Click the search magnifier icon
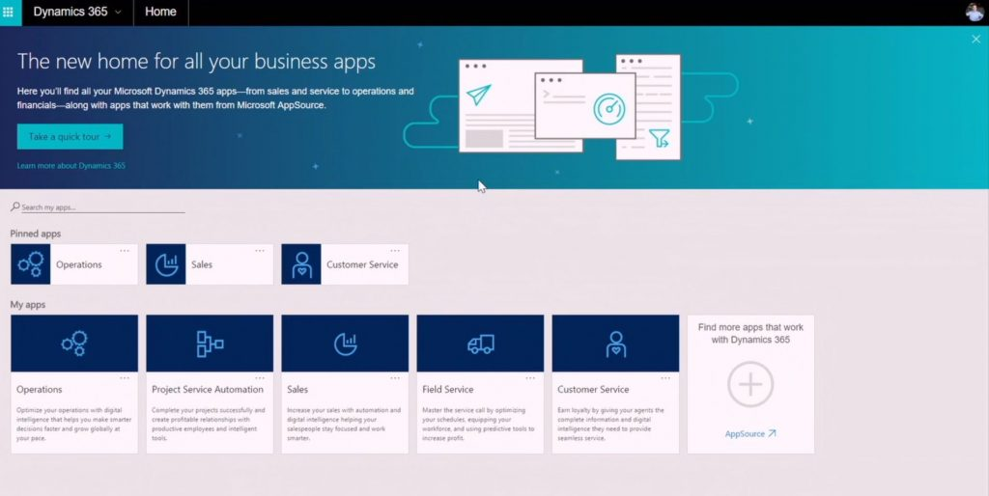989x496 pixels. tap(15, 207)
